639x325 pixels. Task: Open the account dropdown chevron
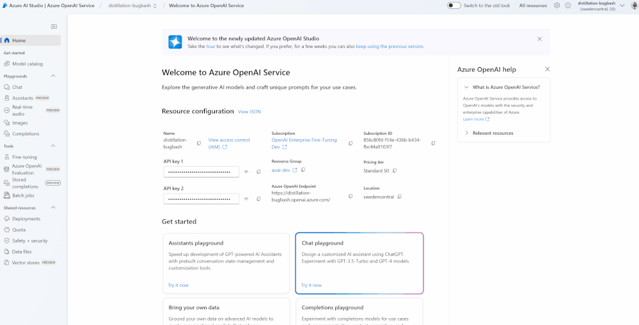(622, 6)
